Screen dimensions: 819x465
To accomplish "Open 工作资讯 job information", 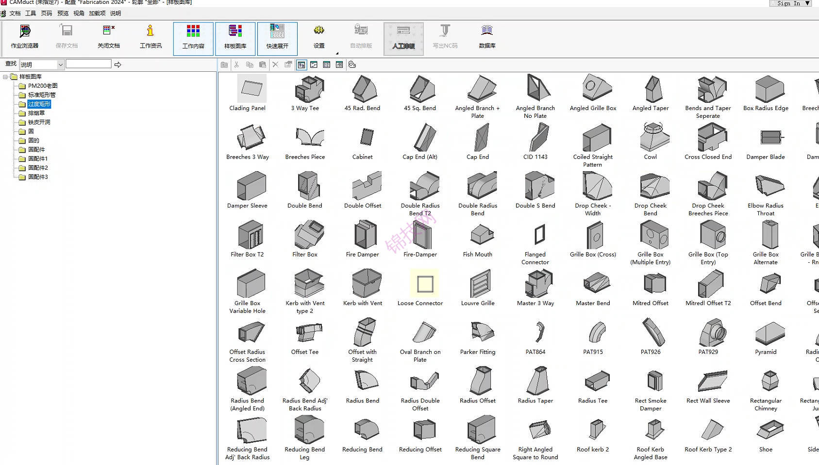I will tap(150, 37).
